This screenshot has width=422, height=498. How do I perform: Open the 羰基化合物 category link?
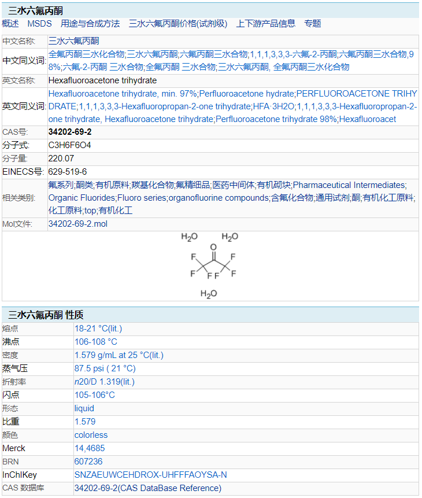pos(153,185)
